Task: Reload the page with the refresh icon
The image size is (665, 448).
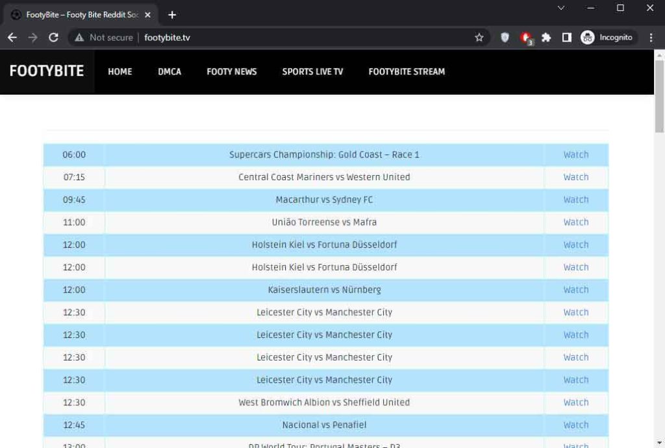Action: click(53, 38)
